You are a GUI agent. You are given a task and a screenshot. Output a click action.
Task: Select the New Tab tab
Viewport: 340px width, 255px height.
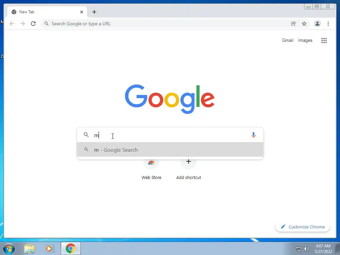(47, 12)
